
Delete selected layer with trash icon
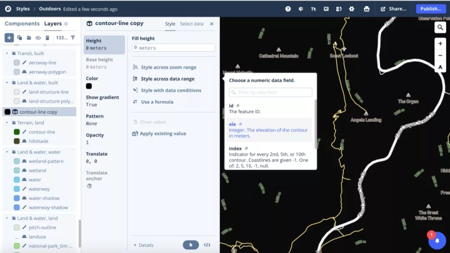(x=47, y=37)
